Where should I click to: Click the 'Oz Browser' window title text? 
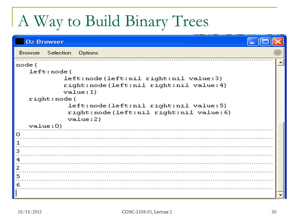click(45, 42)
